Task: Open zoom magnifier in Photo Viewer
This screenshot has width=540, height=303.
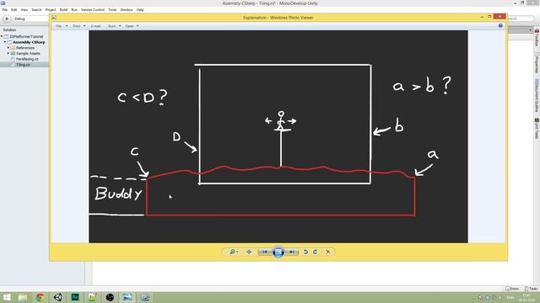Action: [234, 252]
